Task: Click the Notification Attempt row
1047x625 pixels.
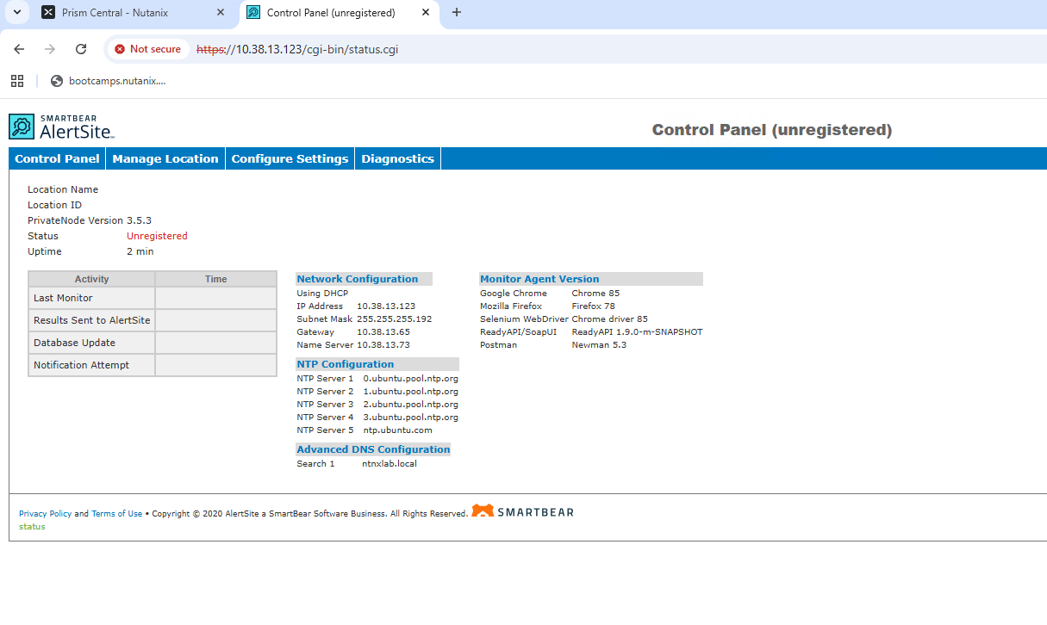Action: [x=153, y=365]
